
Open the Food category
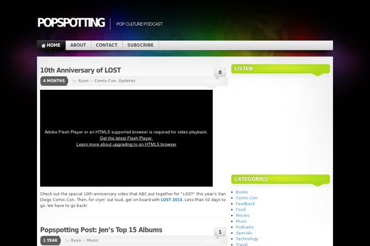pyautogui.click(x=240, y=210)
